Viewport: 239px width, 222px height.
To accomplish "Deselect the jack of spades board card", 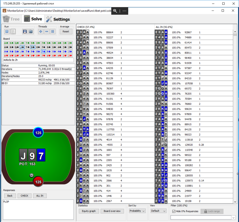I will tap(22, 47).
